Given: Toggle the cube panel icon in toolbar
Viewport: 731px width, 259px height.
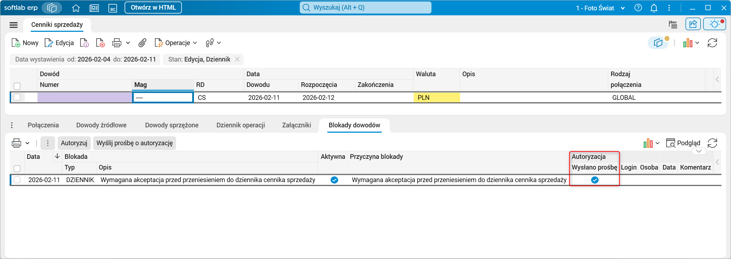Looking at the screenshot, I should (x=658, y=43).
